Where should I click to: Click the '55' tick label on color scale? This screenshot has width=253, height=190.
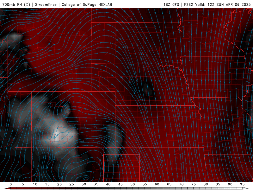coord(145,184)
